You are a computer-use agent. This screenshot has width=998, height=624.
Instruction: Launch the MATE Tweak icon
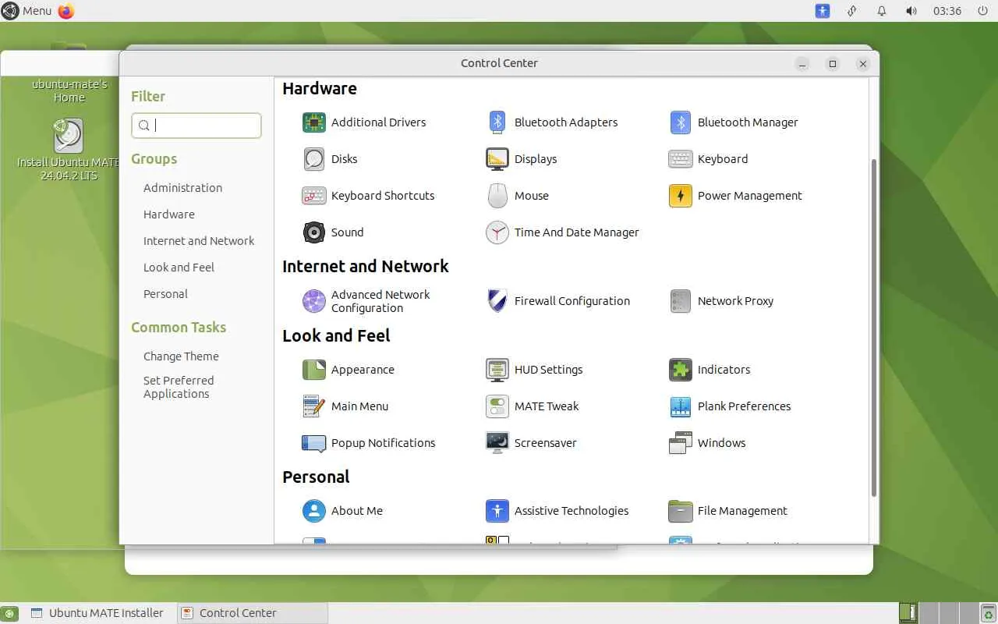pyautogui.click(x=497, y=406)
